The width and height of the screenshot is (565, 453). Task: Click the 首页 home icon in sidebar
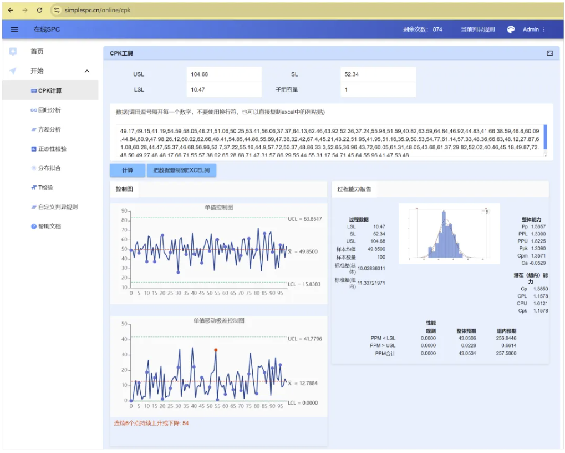[13, 52]
